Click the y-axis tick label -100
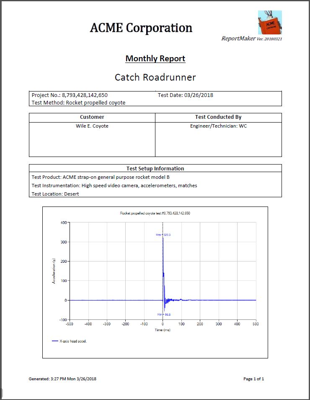This screenshot has height=400, width=310. pos(63,320)
